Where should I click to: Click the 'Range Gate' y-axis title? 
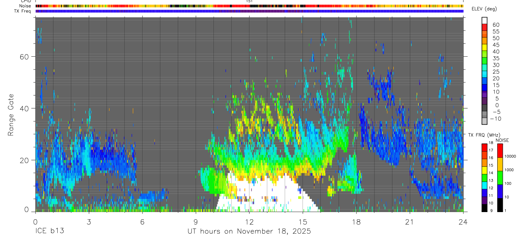coord(11,115)
